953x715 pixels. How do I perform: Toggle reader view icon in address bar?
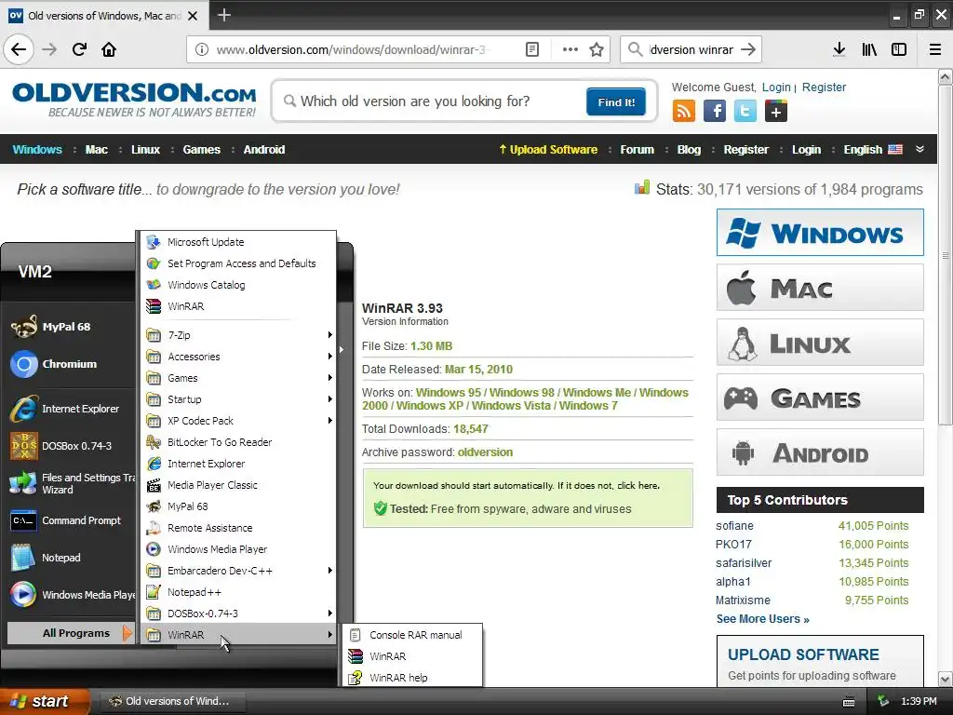coord(531,49)
